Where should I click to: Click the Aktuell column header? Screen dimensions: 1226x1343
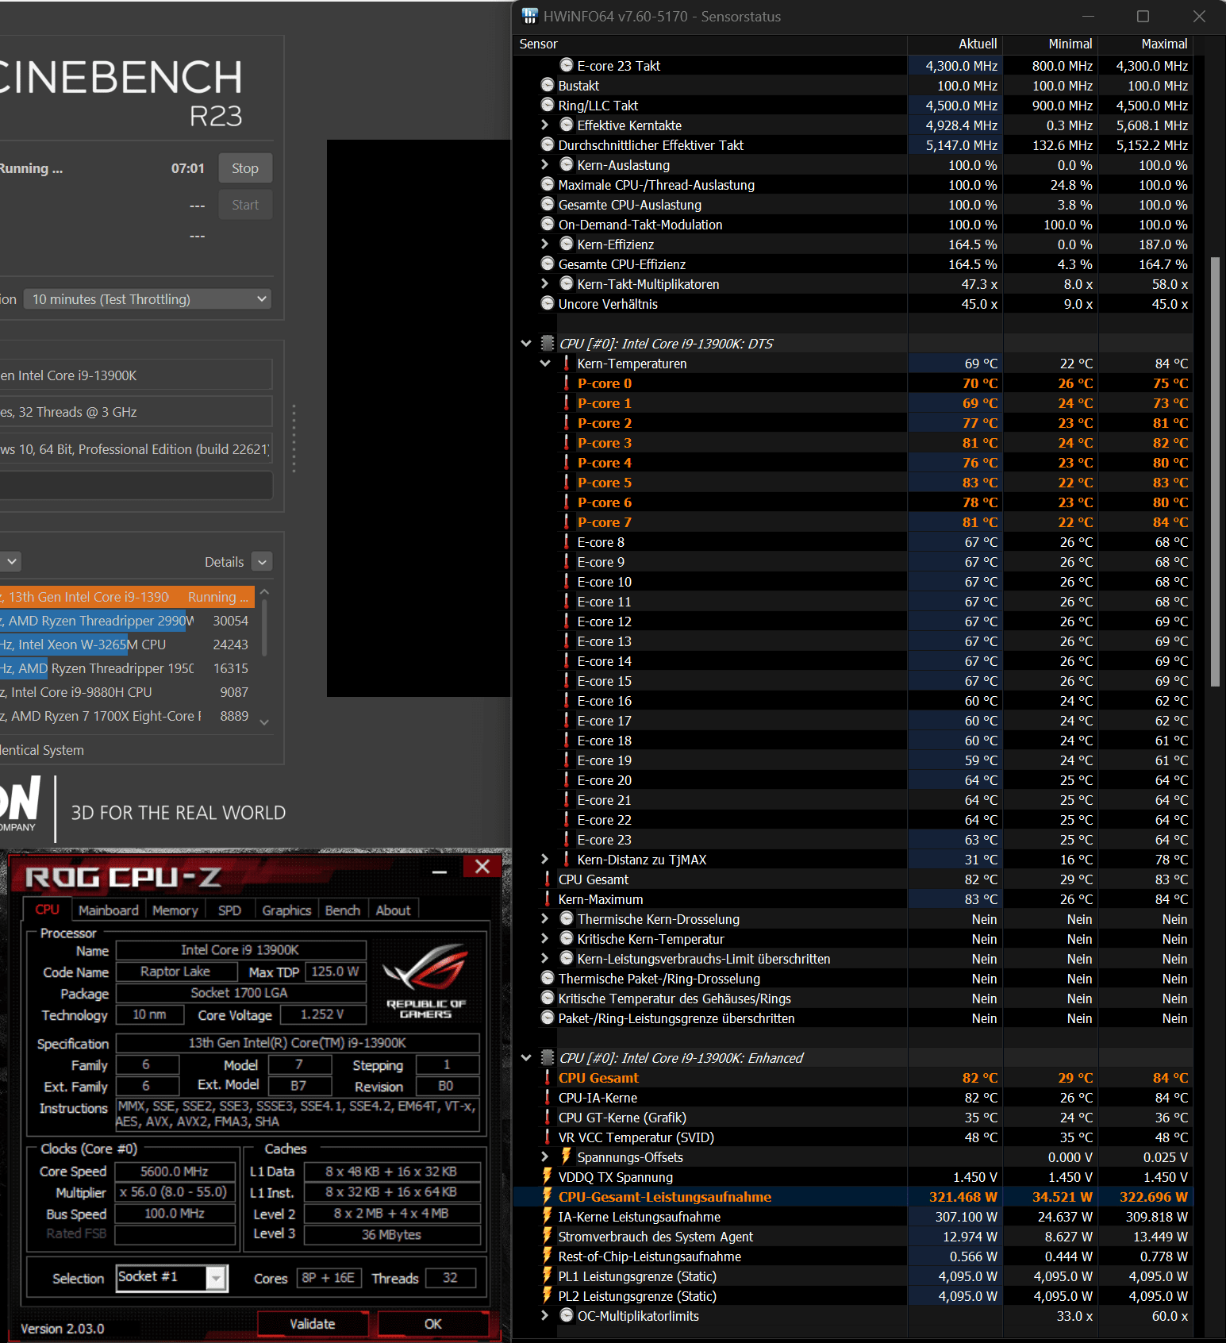coord(955,44)
